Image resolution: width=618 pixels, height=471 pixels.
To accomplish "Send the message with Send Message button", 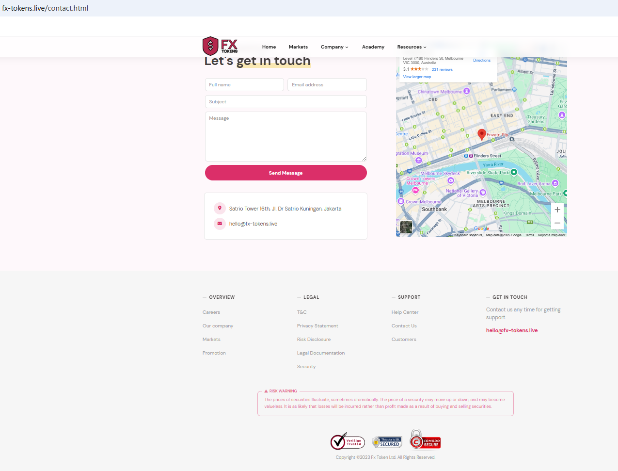I will (x=286, y=173).
